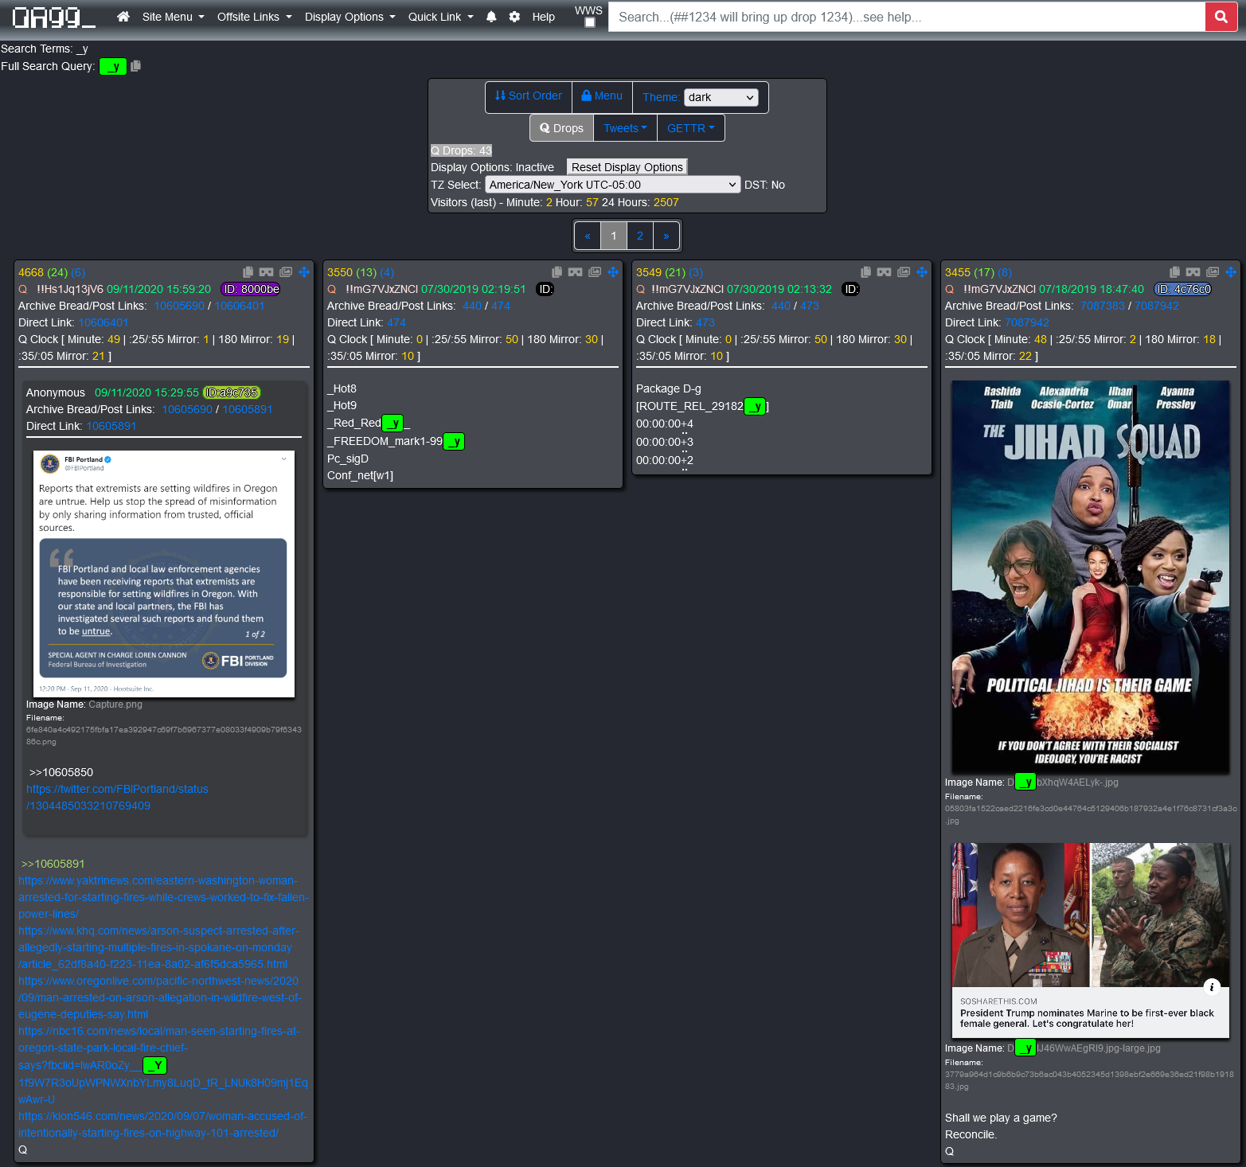The height and width of the screenshot is (1167, 1246).
Task: Copy drop 4668 to clipboard
Action: point(248,272)
